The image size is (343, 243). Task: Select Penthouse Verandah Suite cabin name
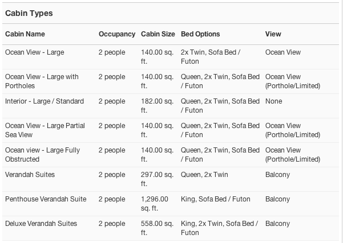tap(46, 199)
